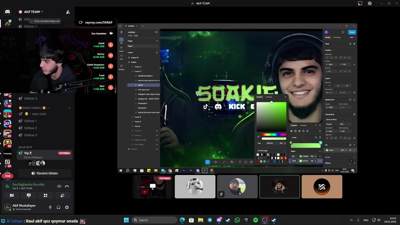Open Discord user settings gear
The width and height of the screenshot is (400, 225).
point(67,207)
